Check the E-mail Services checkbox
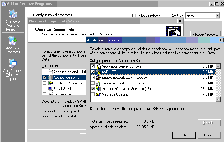 [45, 89]
